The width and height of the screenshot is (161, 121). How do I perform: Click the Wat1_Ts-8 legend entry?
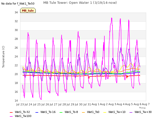point(69,112)
